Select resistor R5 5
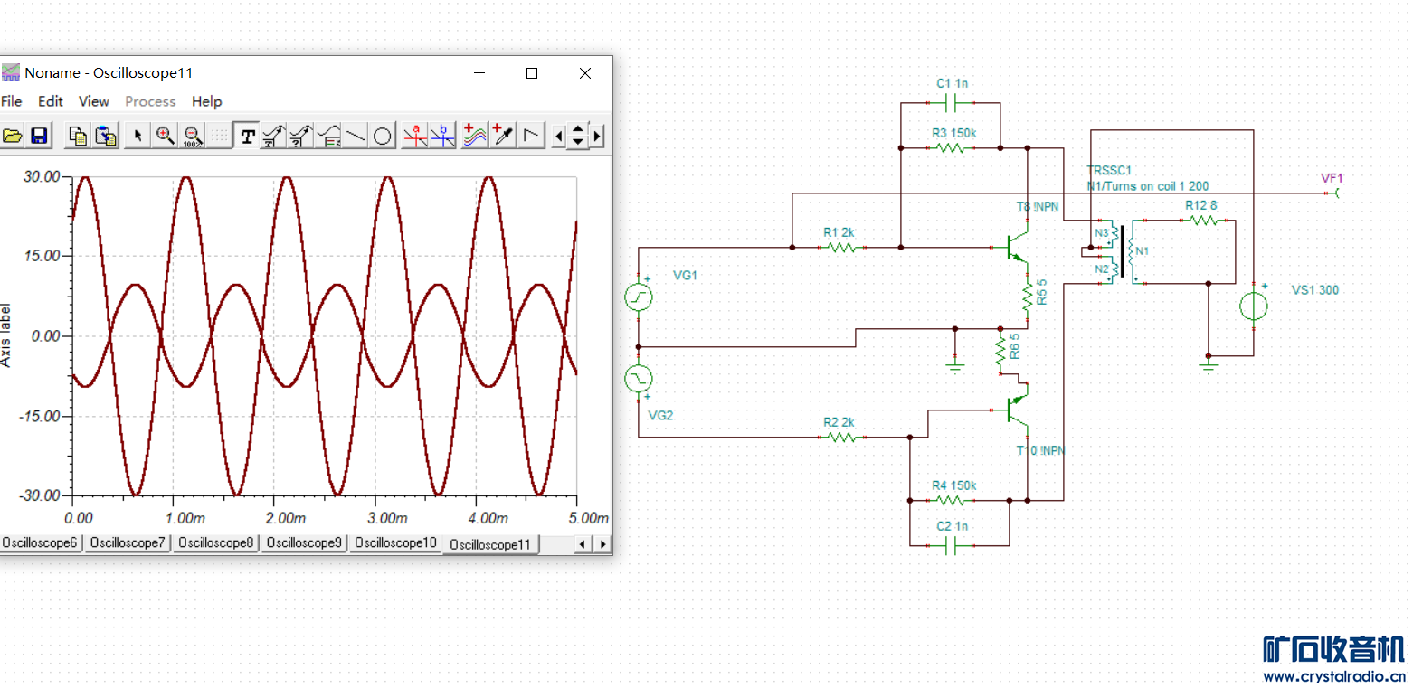 coord(1027,298)
